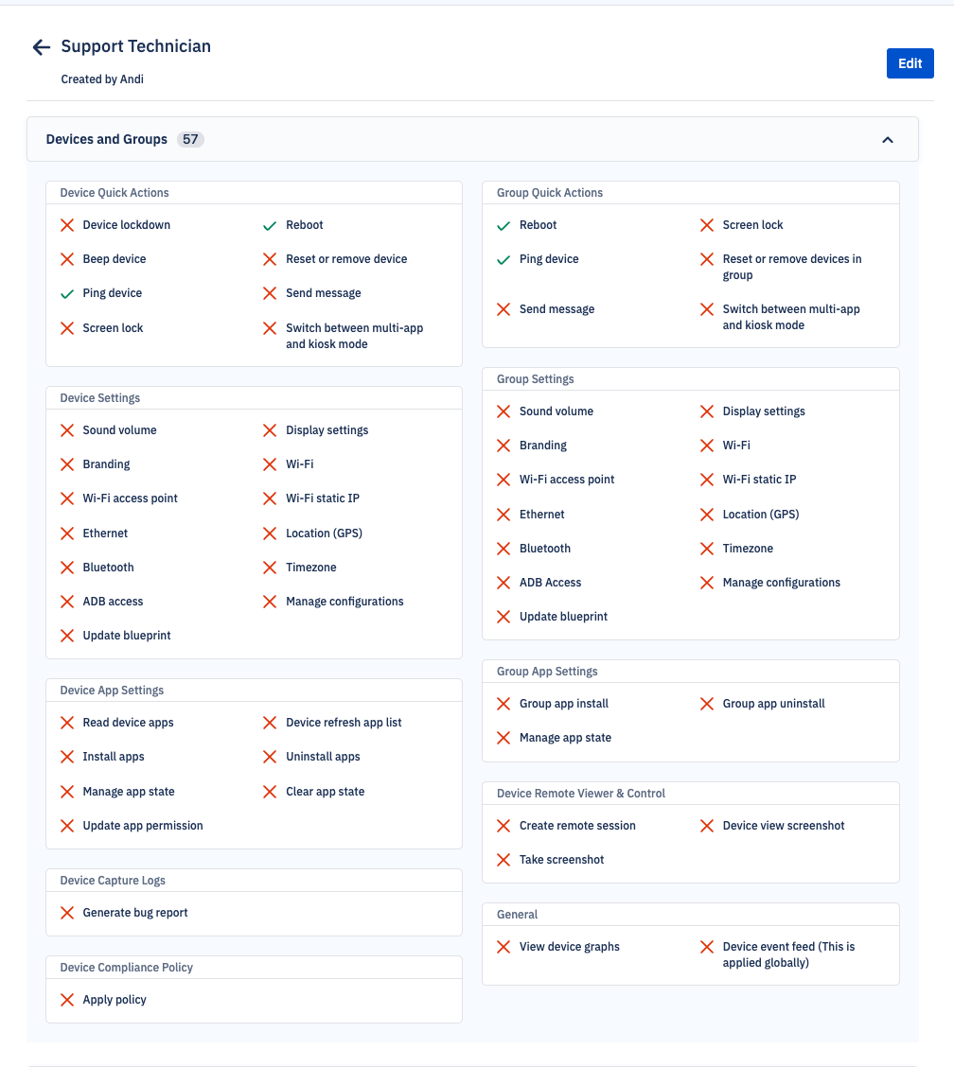Click Manage app state in Device App Settings
This screenshot has width=954, height=1067.
coord(129,792)
